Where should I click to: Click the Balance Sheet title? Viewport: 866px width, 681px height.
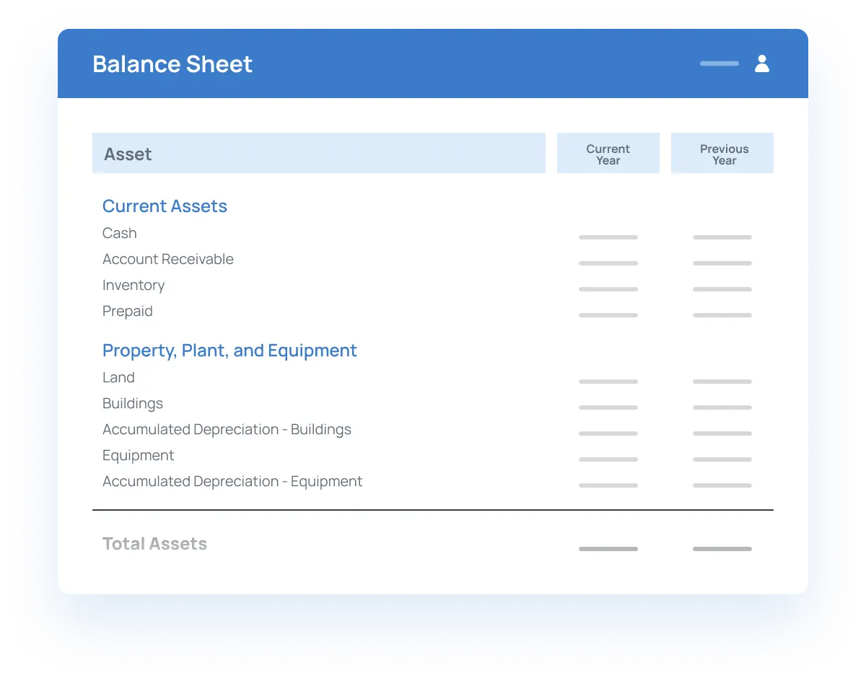click(x=172, y=64)
